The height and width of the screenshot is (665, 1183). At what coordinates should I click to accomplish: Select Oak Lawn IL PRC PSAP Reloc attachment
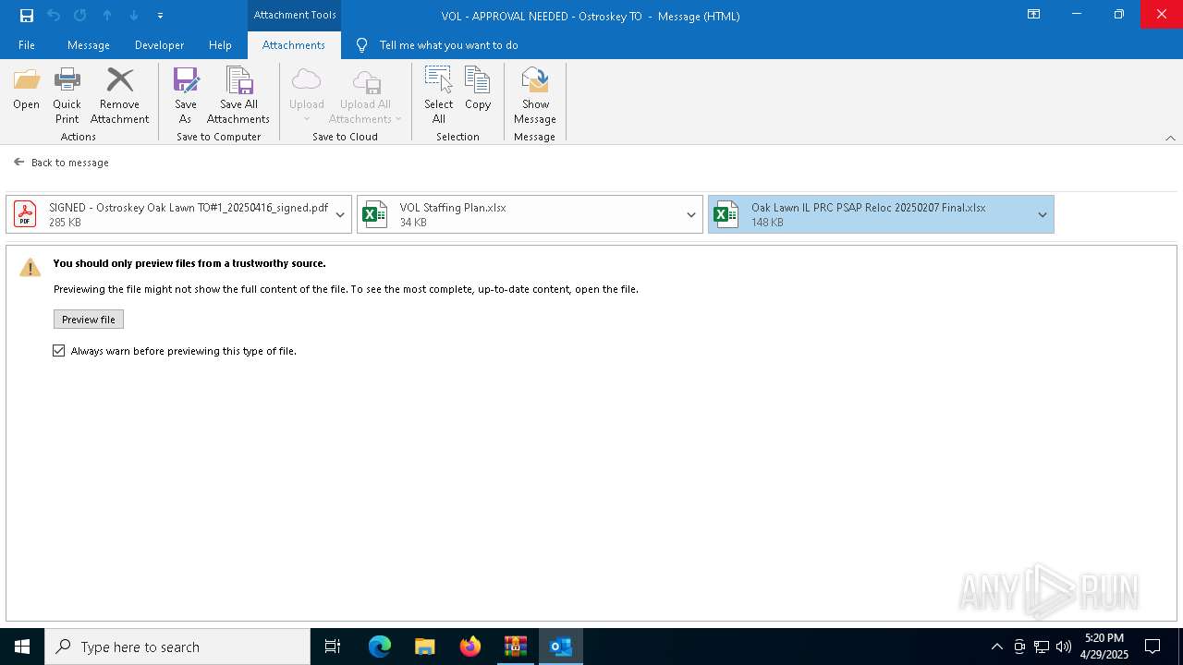coord(881,214)
